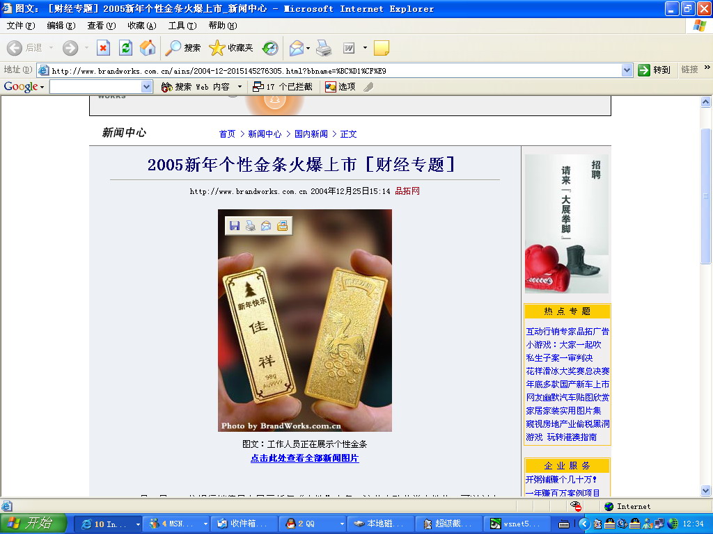Open My Pictures from image toolbar
The height and width of the screenshot is (534, 713).
(283, 226)
